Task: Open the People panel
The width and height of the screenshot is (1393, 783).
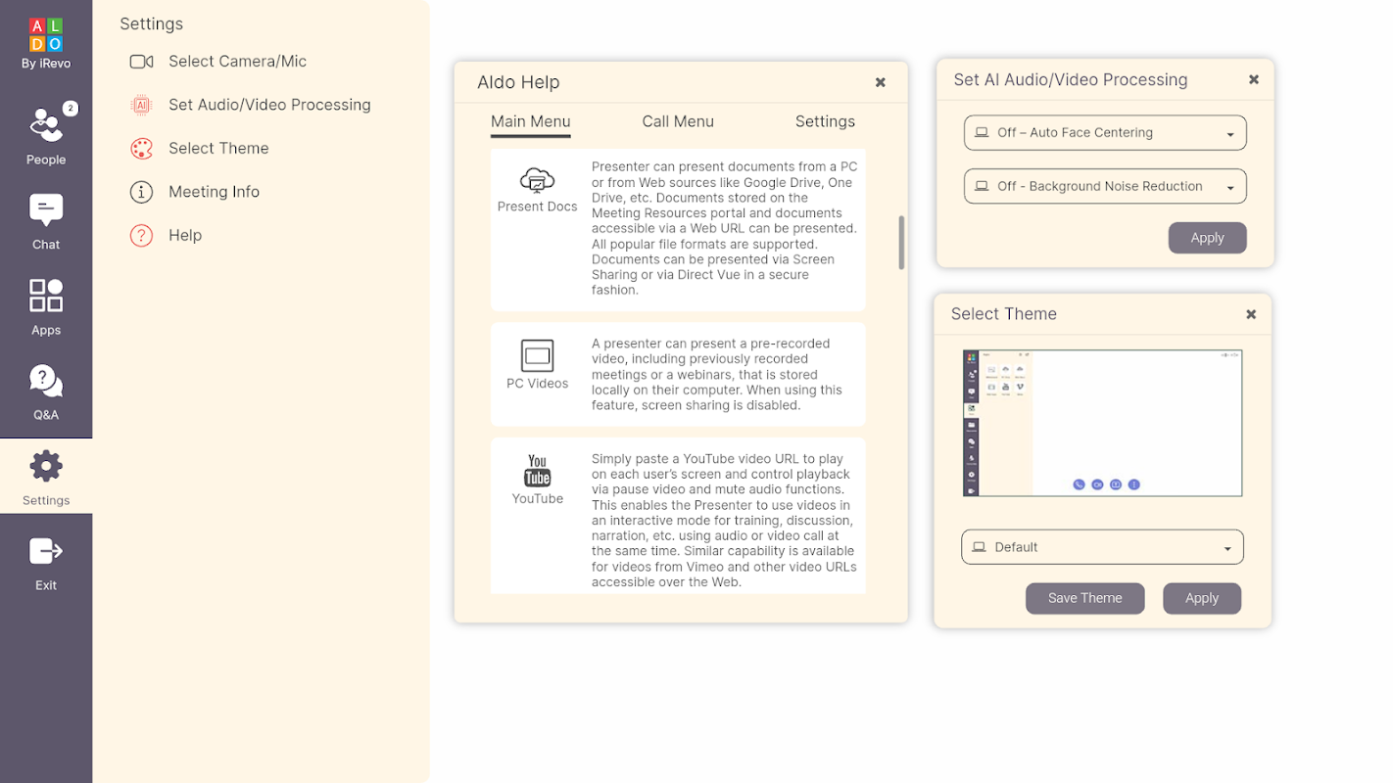Action: tap(46, 134)
